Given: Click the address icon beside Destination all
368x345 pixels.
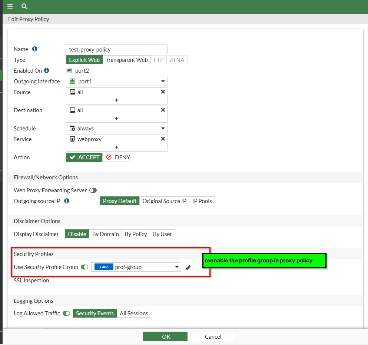Looking at the screenshot, I should point(72,110).
